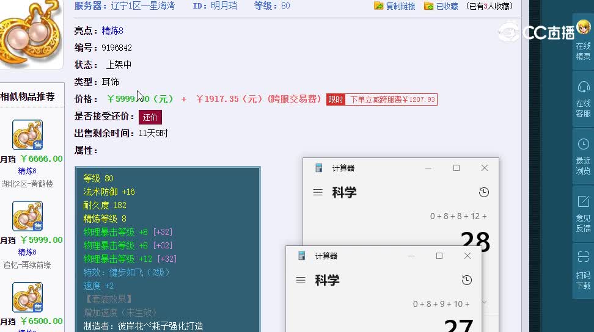This screenshot has width=594, height=332.
Task: Click expression 0 + 8 + 8 + 12 +
Action: point(458,216)
